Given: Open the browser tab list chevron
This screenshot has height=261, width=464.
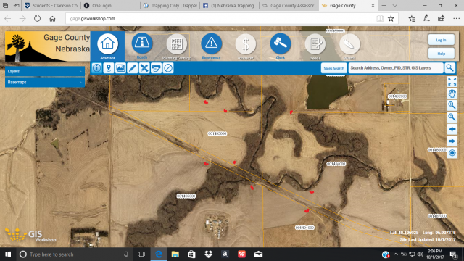Looking at the screenshot, I should tap(394, 5).
